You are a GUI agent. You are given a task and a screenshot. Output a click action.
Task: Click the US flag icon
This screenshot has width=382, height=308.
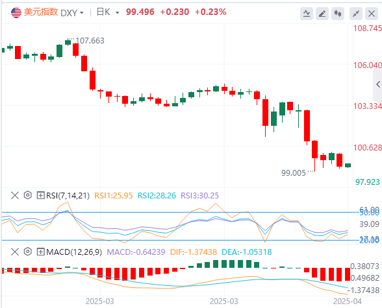point(16,12)
